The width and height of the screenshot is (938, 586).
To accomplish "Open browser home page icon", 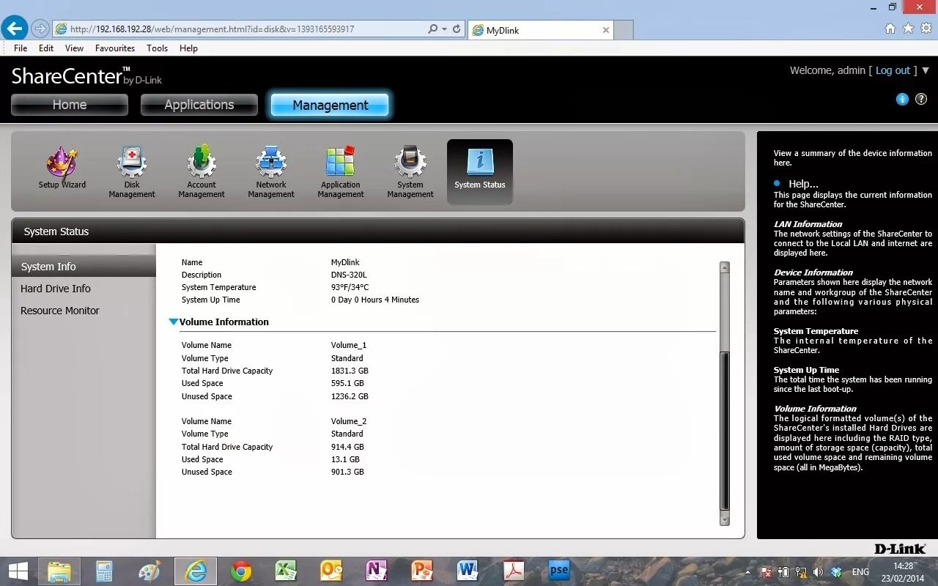I will (890, 29).
